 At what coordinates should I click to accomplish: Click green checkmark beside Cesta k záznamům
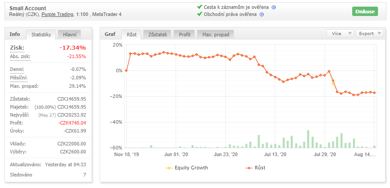coord(199,7)
